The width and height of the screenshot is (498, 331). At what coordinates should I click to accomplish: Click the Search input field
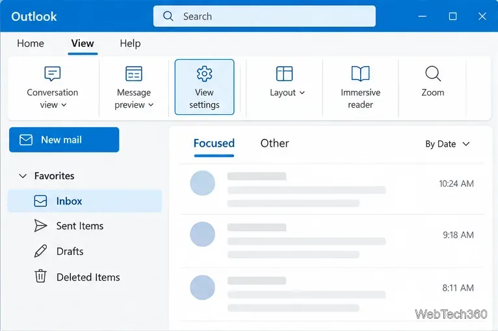[x=264, y=16]
